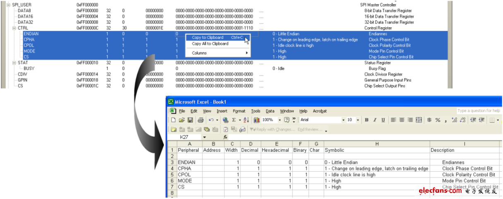This screenshot has width=503, height=199.
Task: Toggle Italic formatting button
Action: tap(375, 120)
